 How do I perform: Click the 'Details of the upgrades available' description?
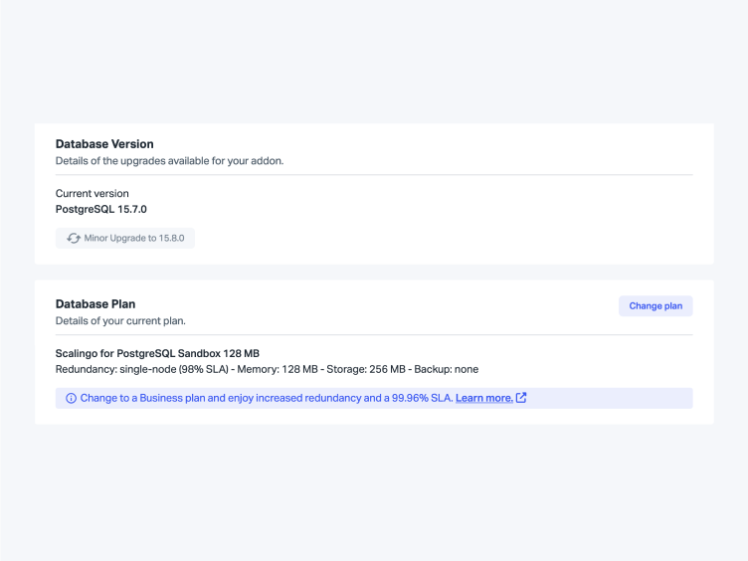(169, 161)
